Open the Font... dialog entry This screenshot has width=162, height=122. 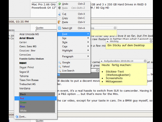click(x=35, y=117)
